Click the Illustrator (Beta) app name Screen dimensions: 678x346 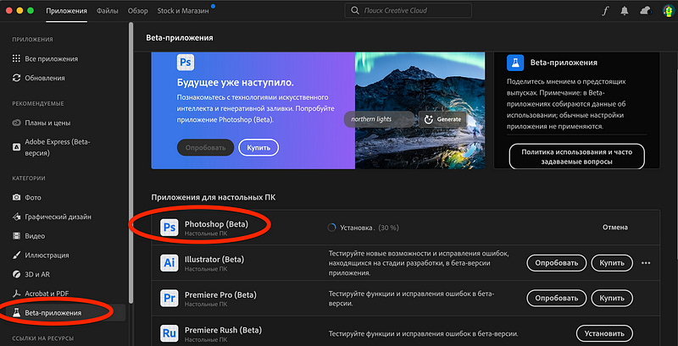point(214,259)
